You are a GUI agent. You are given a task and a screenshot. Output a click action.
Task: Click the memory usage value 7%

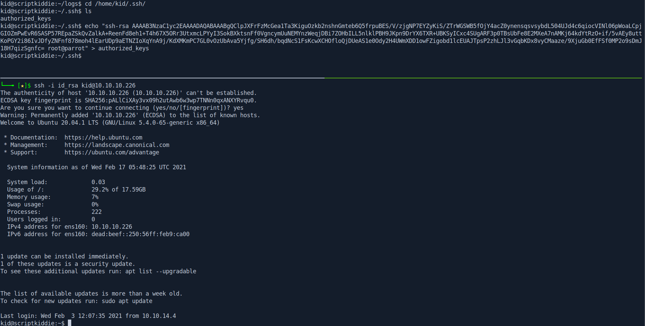click(95, 197)
